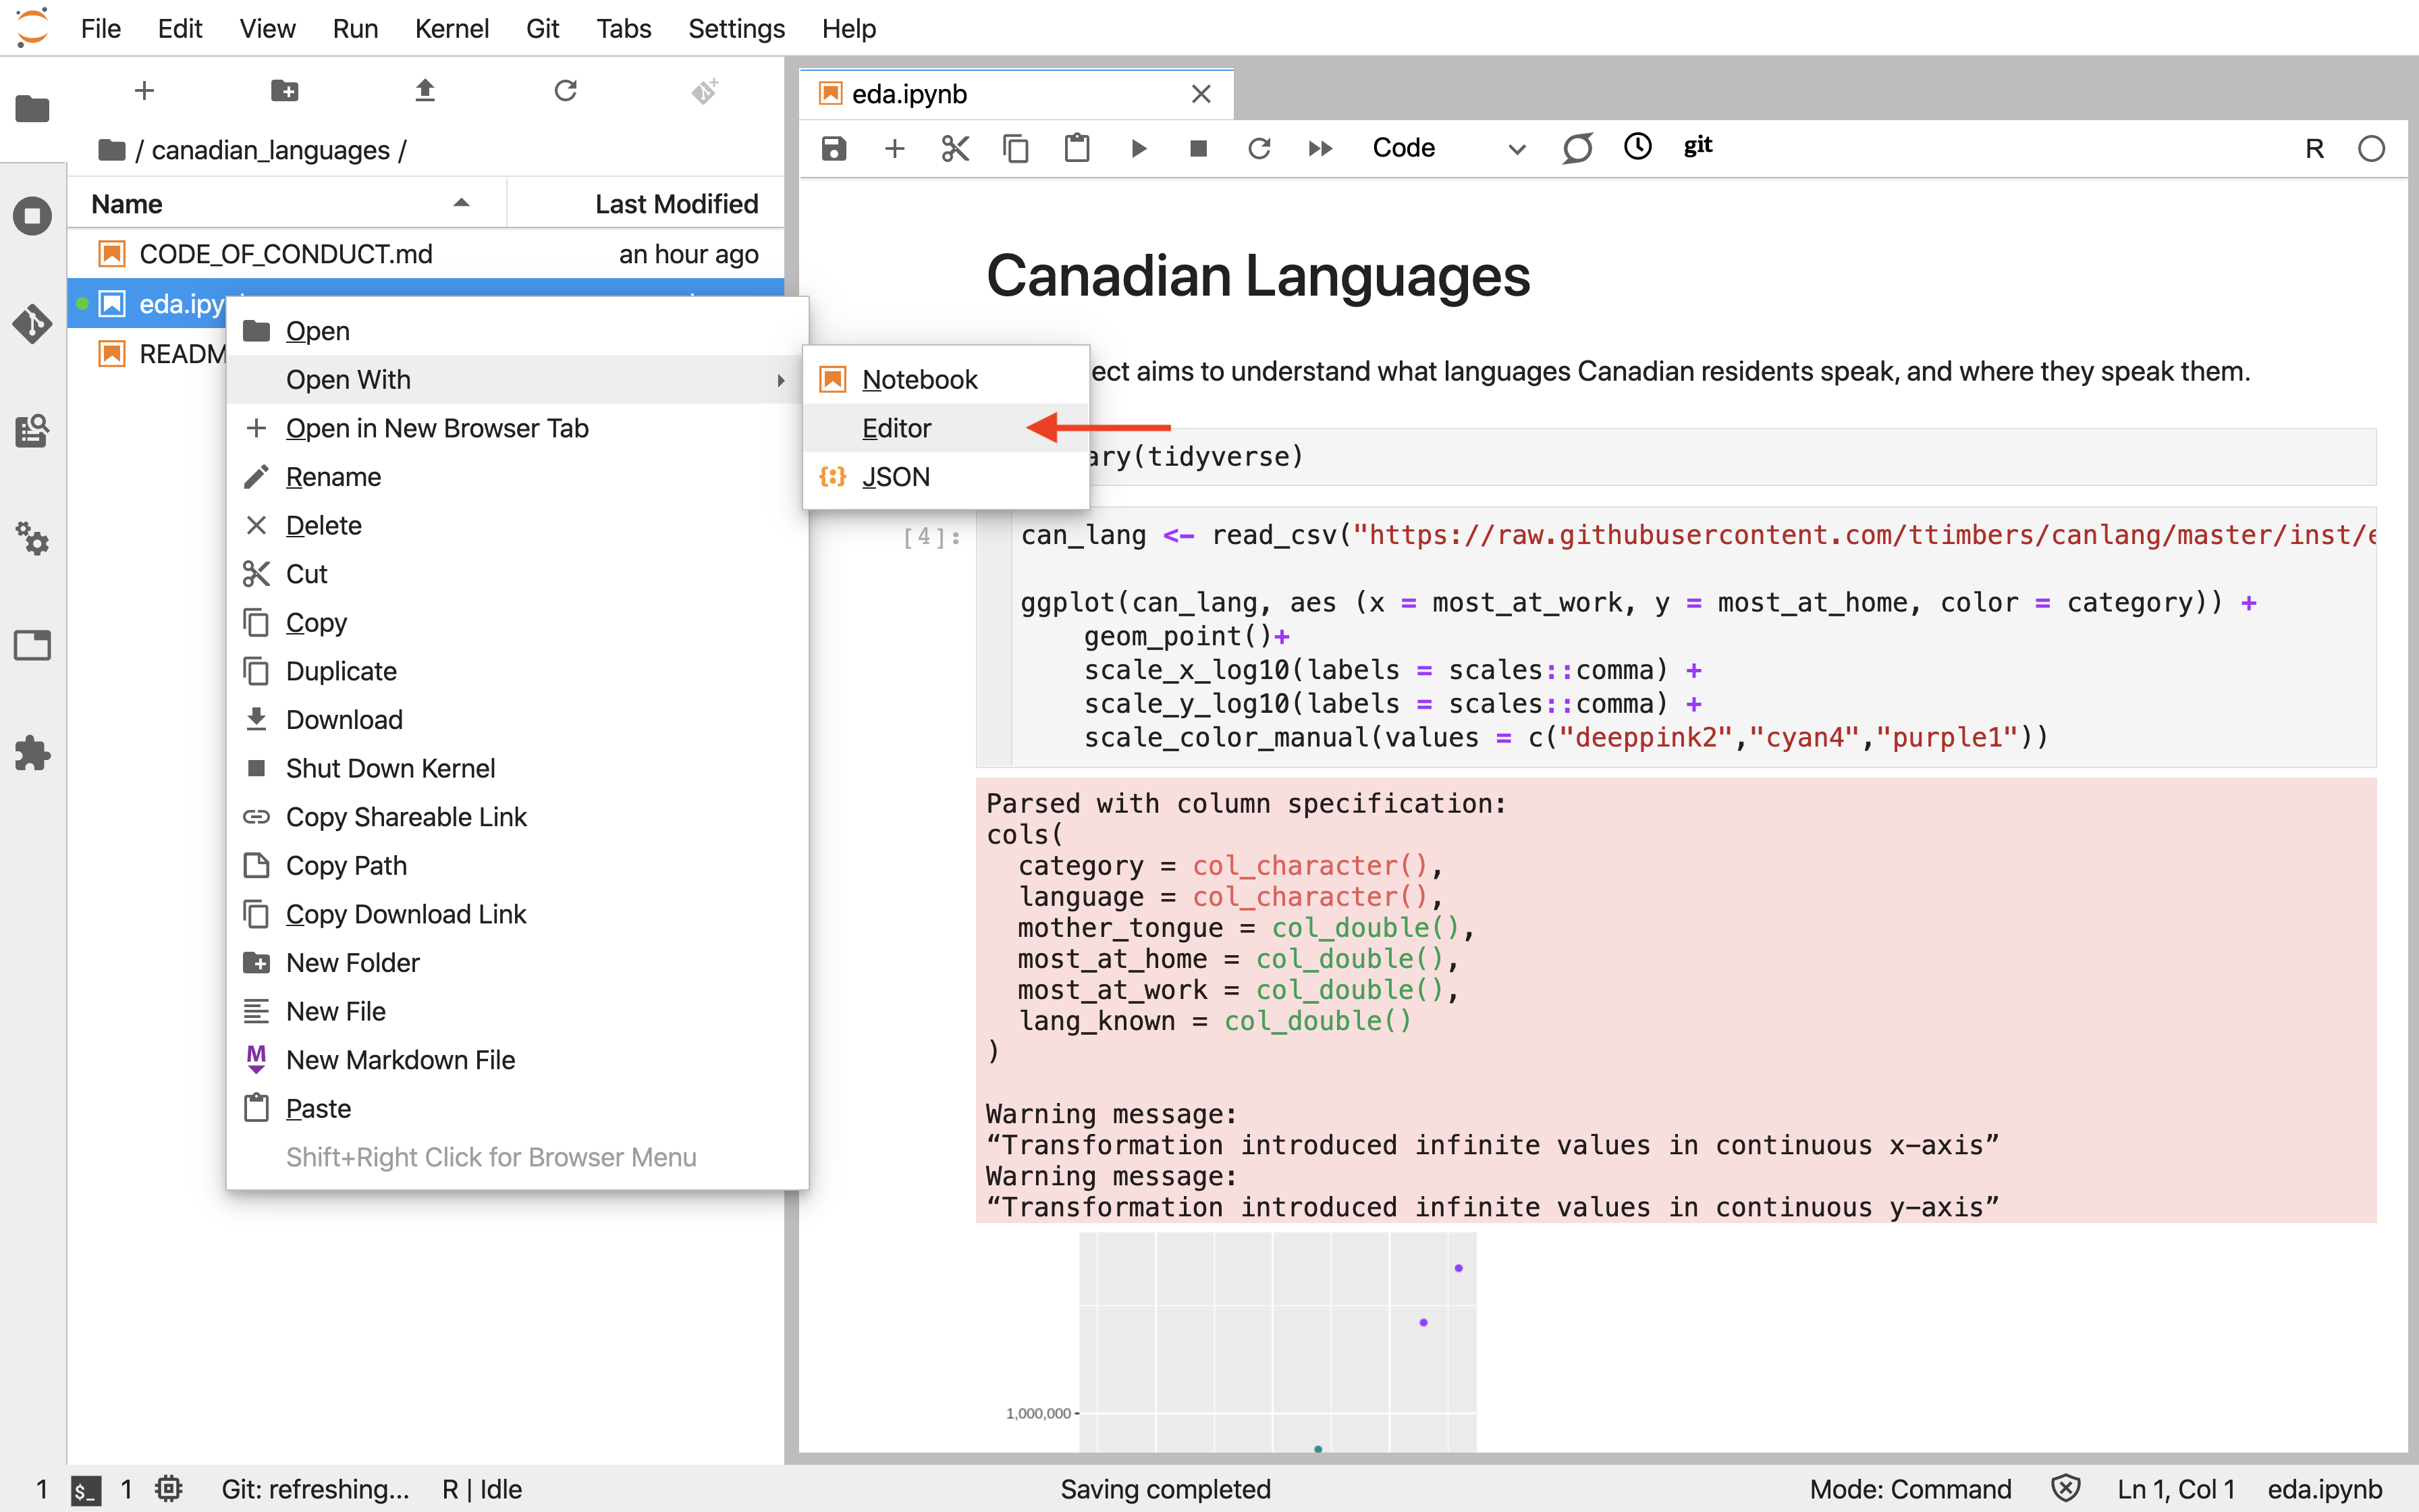Select Rename in context menu
This screenshot has width=2419, height=1512.
pyautogui.click(x=517, y=477)
